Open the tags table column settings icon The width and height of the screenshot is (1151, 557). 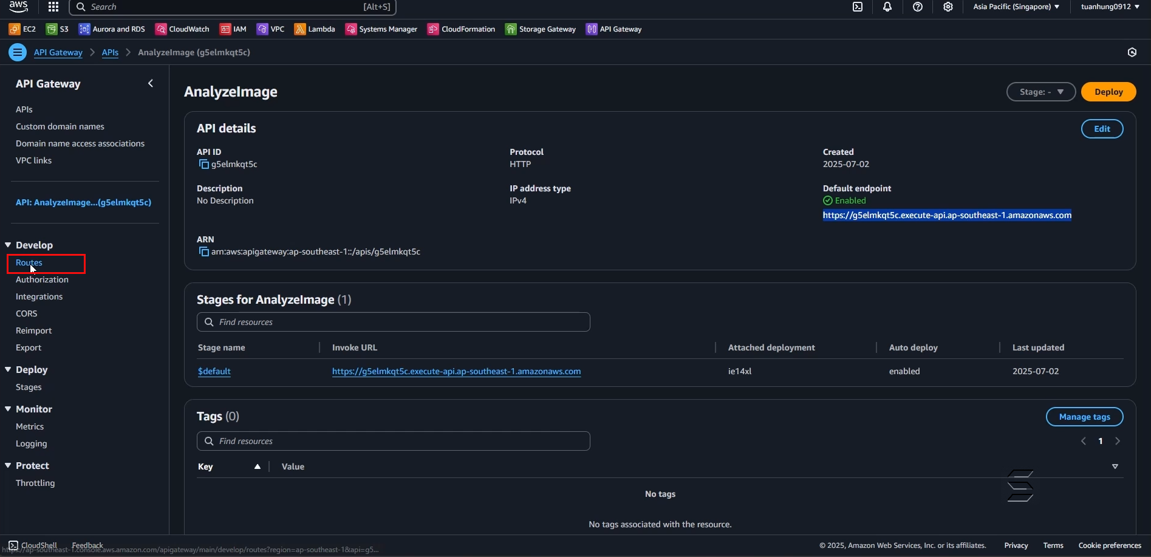pyautogui.click(x=1115, y=466)
